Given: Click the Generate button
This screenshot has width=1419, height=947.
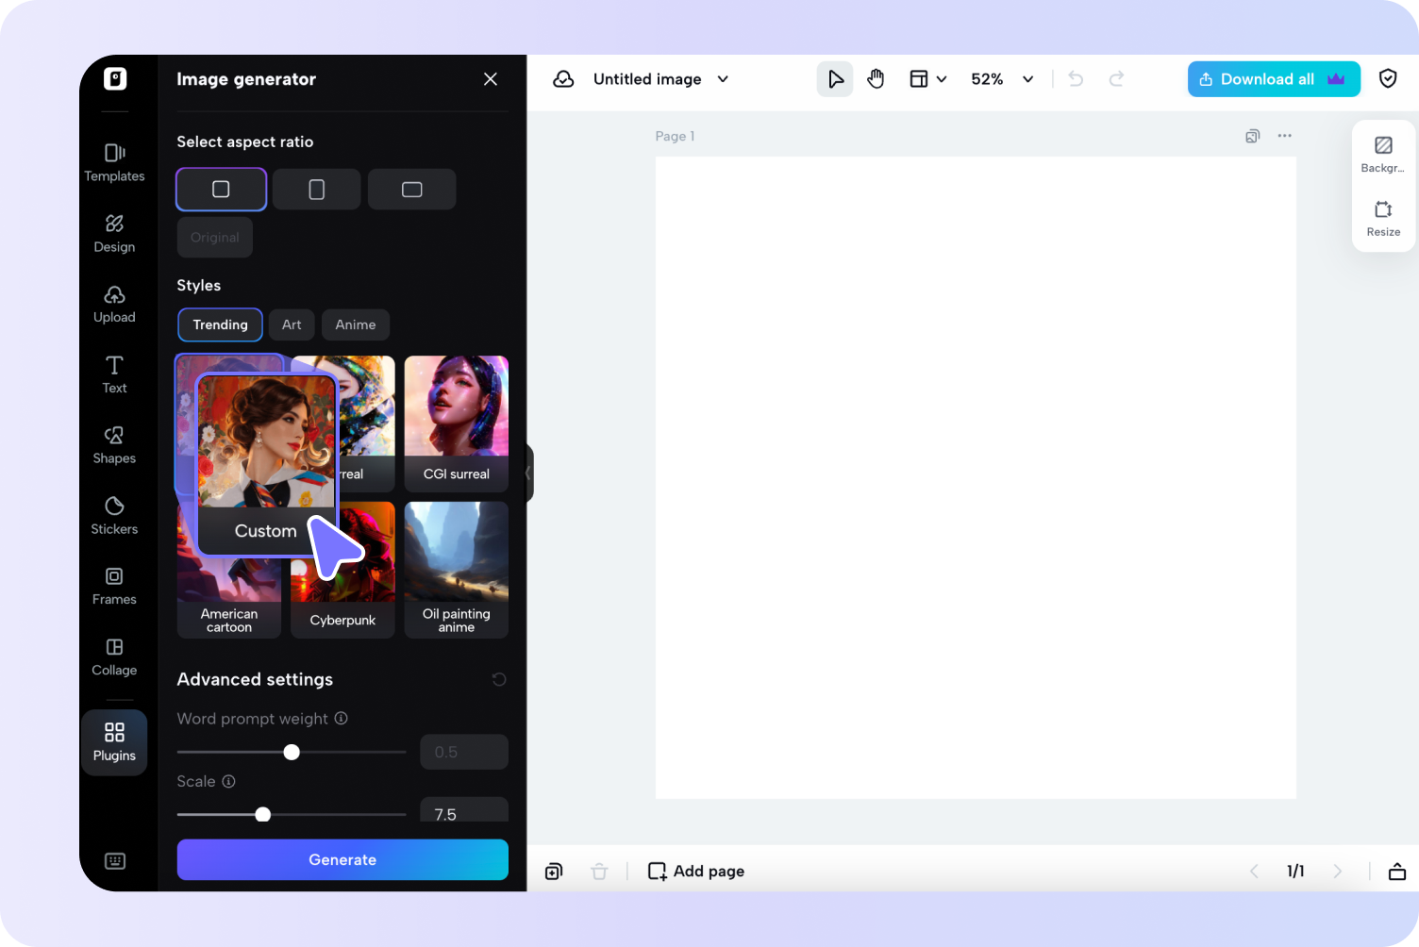Looking at the screenshot, I should [x=342, y=859].
